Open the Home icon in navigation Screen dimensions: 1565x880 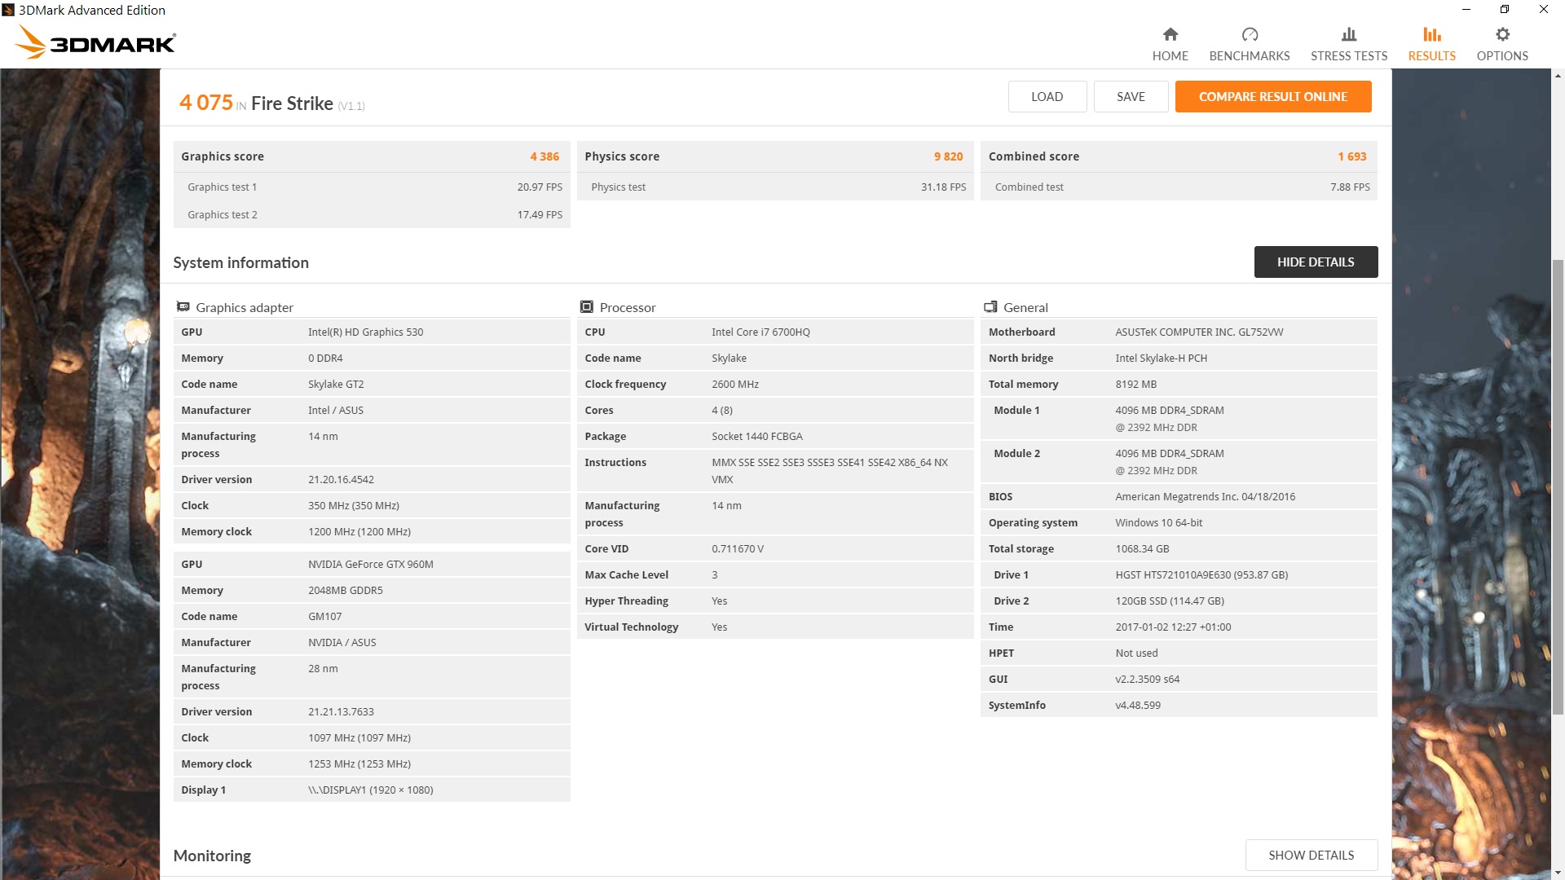(x=1170, y=34)
